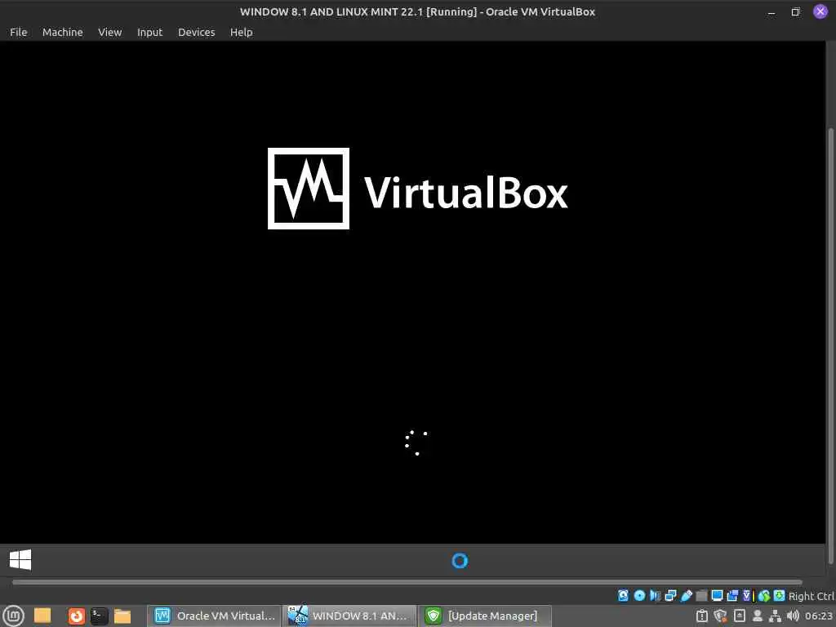
Task: Click the Update Manager shield tray icon
Action: 720,616
